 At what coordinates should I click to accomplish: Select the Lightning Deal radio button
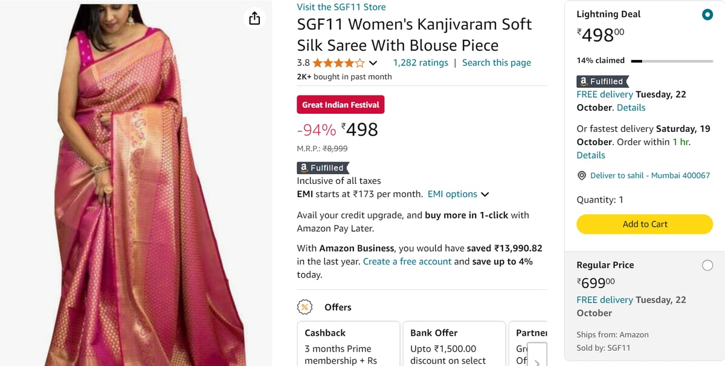click(x=707, y=15)
